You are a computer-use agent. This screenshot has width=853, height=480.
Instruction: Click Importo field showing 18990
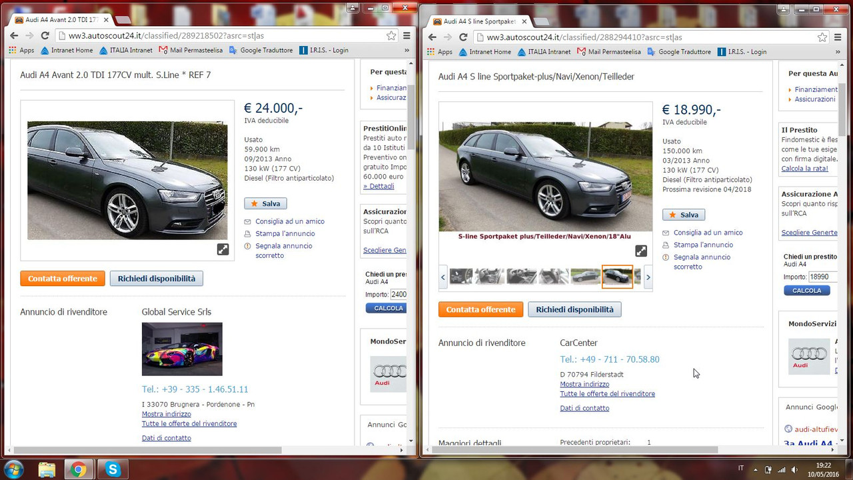824,277
